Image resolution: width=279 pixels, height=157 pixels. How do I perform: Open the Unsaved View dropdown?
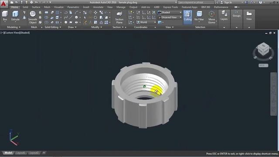(x=170, y=17)
